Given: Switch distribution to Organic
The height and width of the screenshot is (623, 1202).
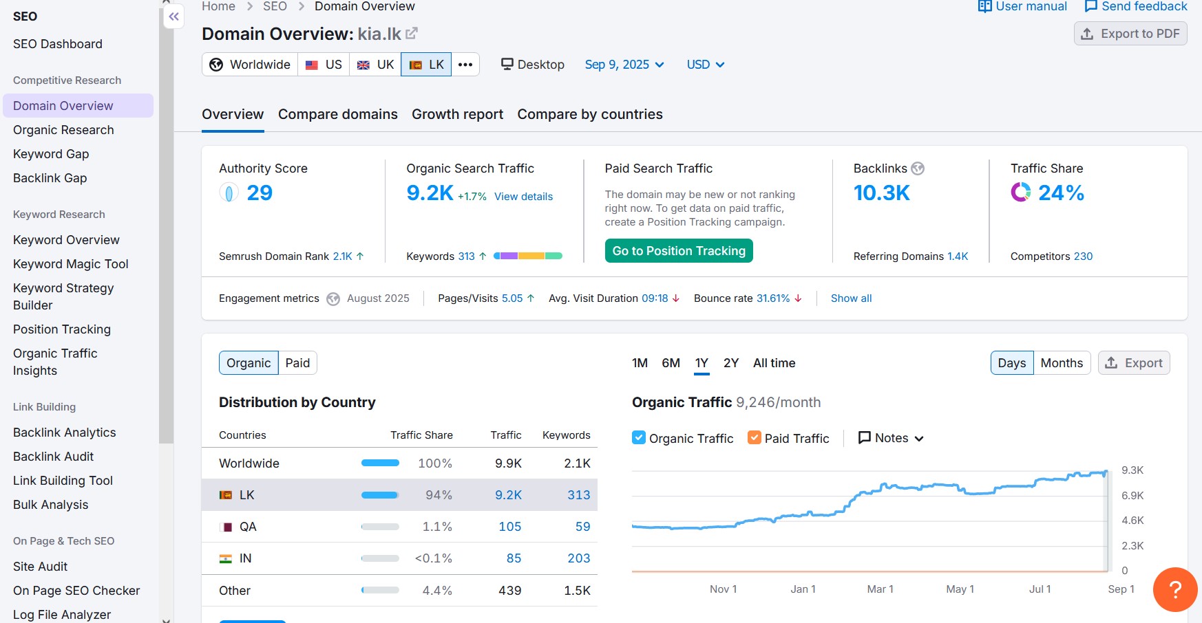Looking at the screenshot, I should [249, 363].
